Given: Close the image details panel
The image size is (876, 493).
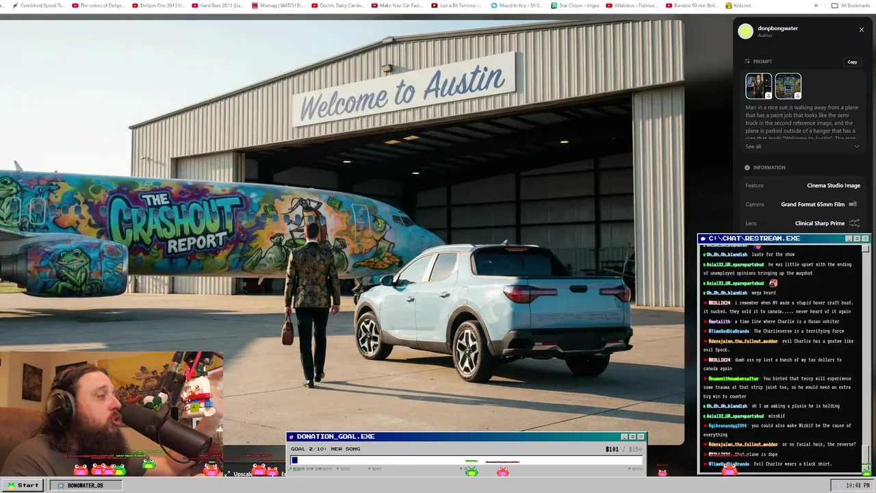Looking at the screenshot, I should tap(862, 29).
